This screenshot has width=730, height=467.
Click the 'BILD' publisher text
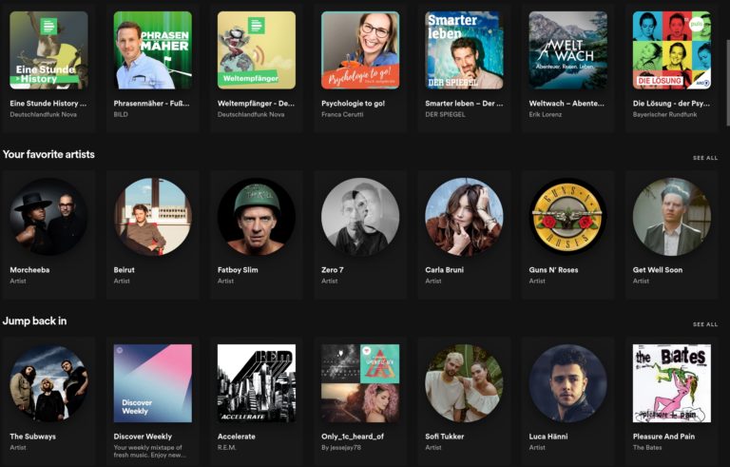pyautogui.click(x=121, y=114)
